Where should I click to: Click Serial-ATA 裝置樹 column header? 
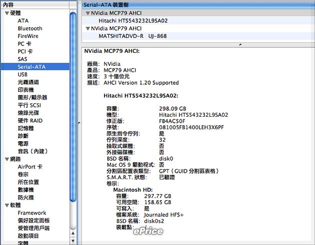[x=198, y=5]
